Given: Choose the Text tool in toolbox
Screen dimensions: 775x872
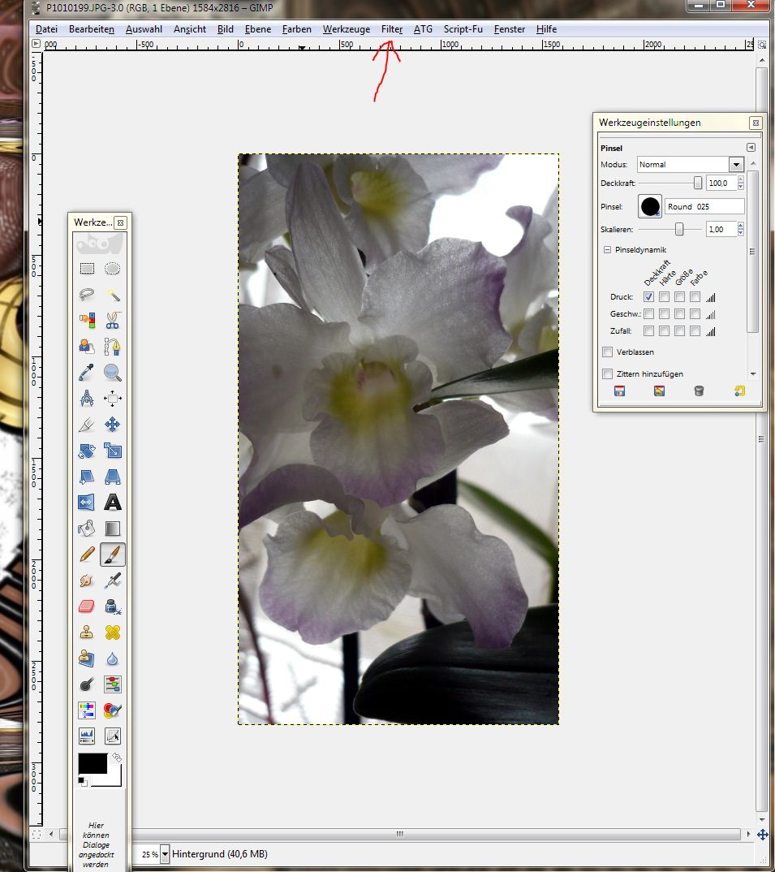Looking at the screenshot, I should (112, 502).
